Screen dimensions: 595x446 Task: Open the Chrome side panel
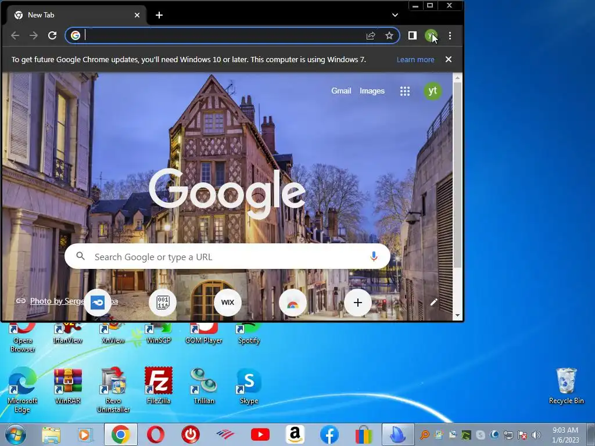pyautogui.click(x=413, y=35)
